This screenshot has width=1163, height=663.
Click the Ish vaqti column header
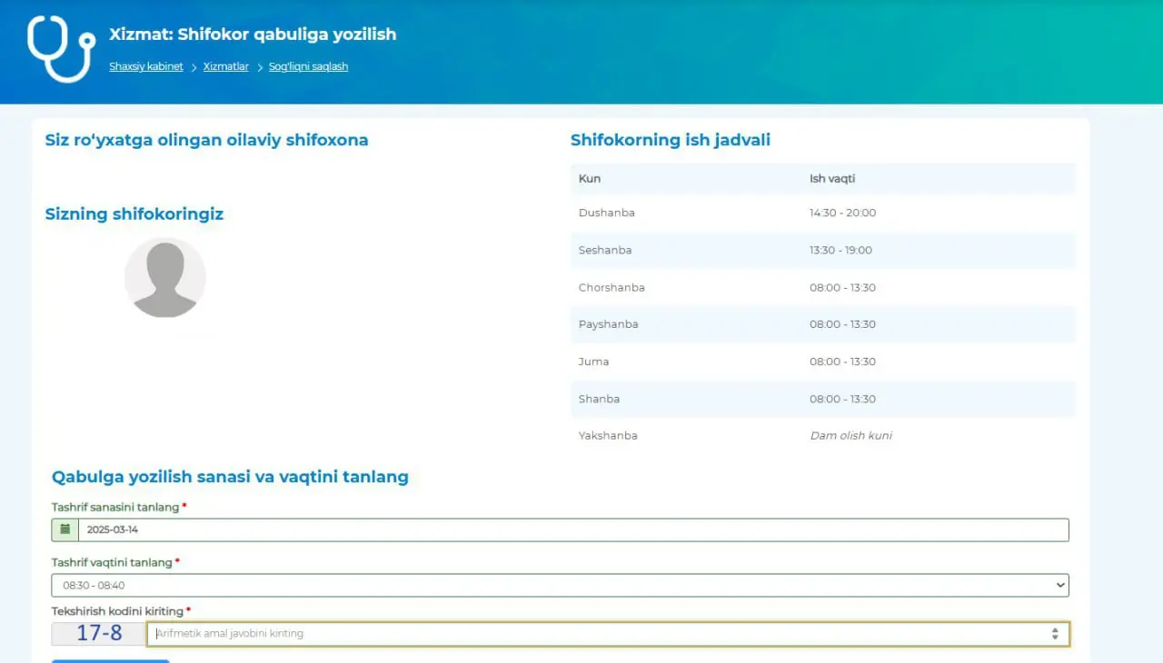(832, 179)
